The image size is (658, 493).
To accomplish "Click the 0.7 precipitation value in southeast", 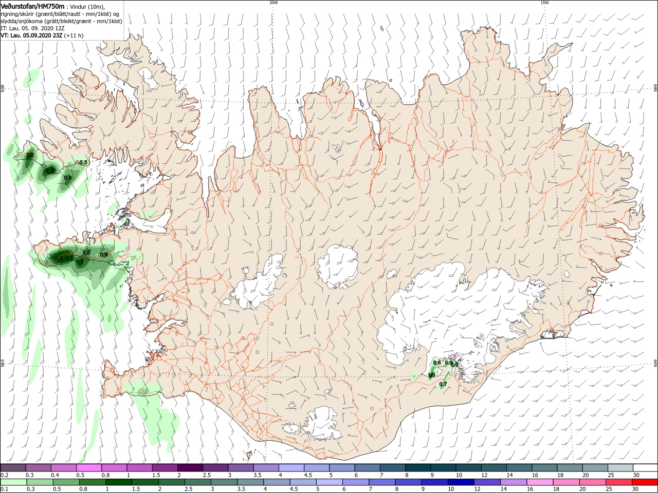I will [x=443, y=384].
